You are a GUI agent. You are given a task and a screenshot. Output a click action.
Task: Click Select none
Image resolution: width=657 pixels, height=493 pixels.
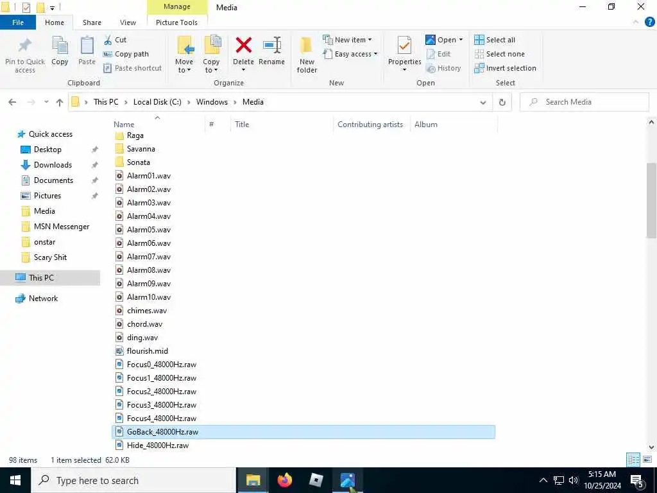499,54
